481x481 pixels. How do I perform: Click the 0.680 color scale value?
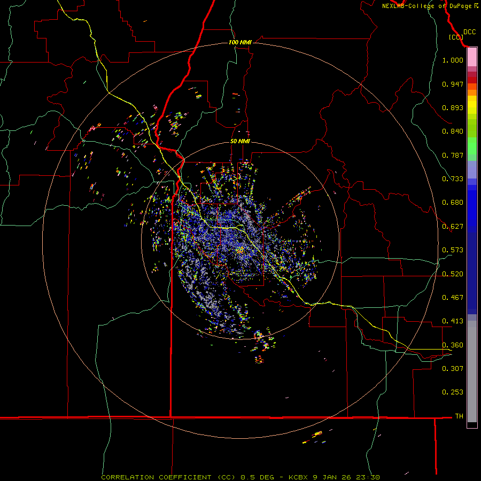click(453, 203)
